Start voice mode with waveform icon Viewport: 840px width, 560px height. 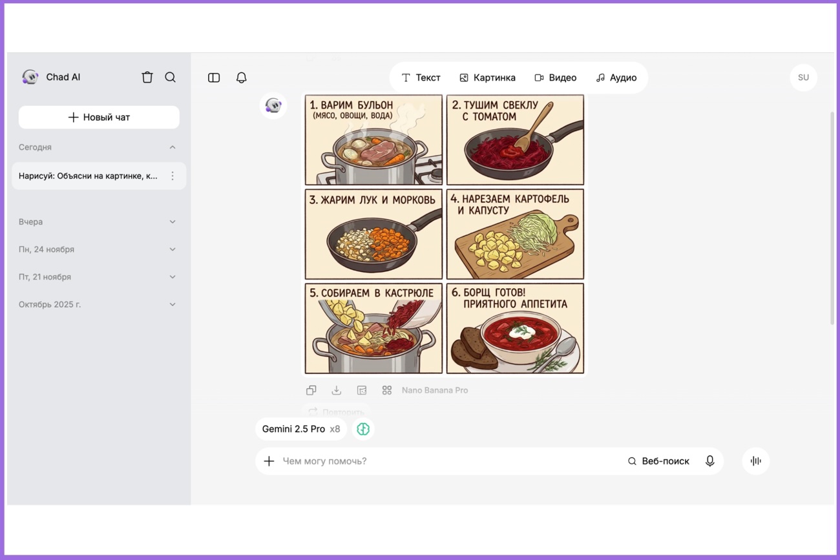(x=755, y=461)
